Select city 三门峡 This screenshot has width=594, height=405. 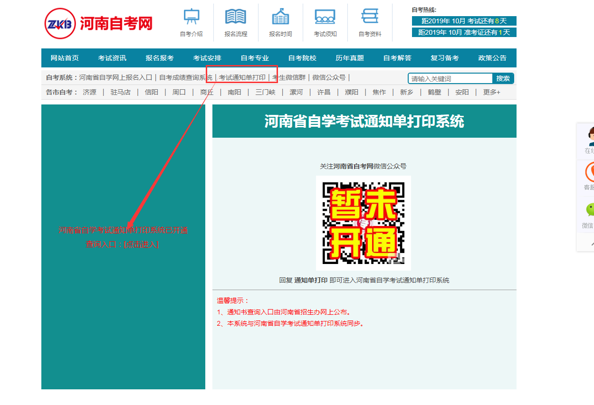[x=265, y=92]
